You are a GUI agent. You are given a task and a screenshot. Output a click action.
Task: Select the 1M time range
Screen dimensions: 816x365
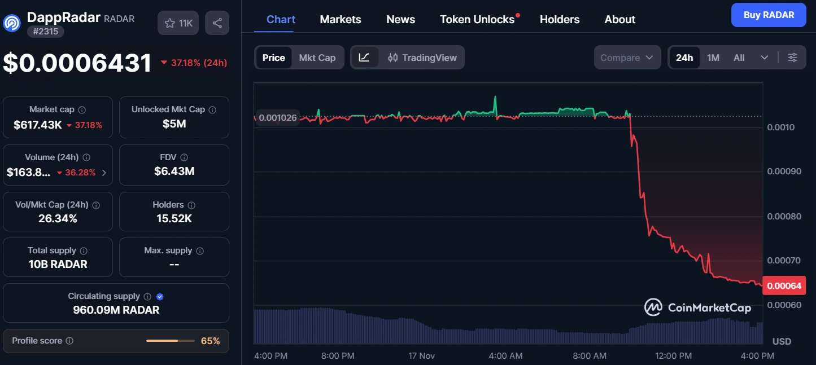pos(713,57)
